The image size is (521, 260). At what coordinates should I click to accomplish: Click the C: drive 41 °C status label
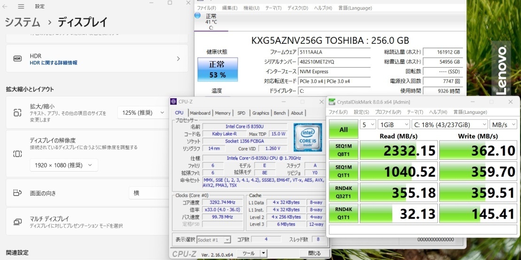(x=211, y=22)
